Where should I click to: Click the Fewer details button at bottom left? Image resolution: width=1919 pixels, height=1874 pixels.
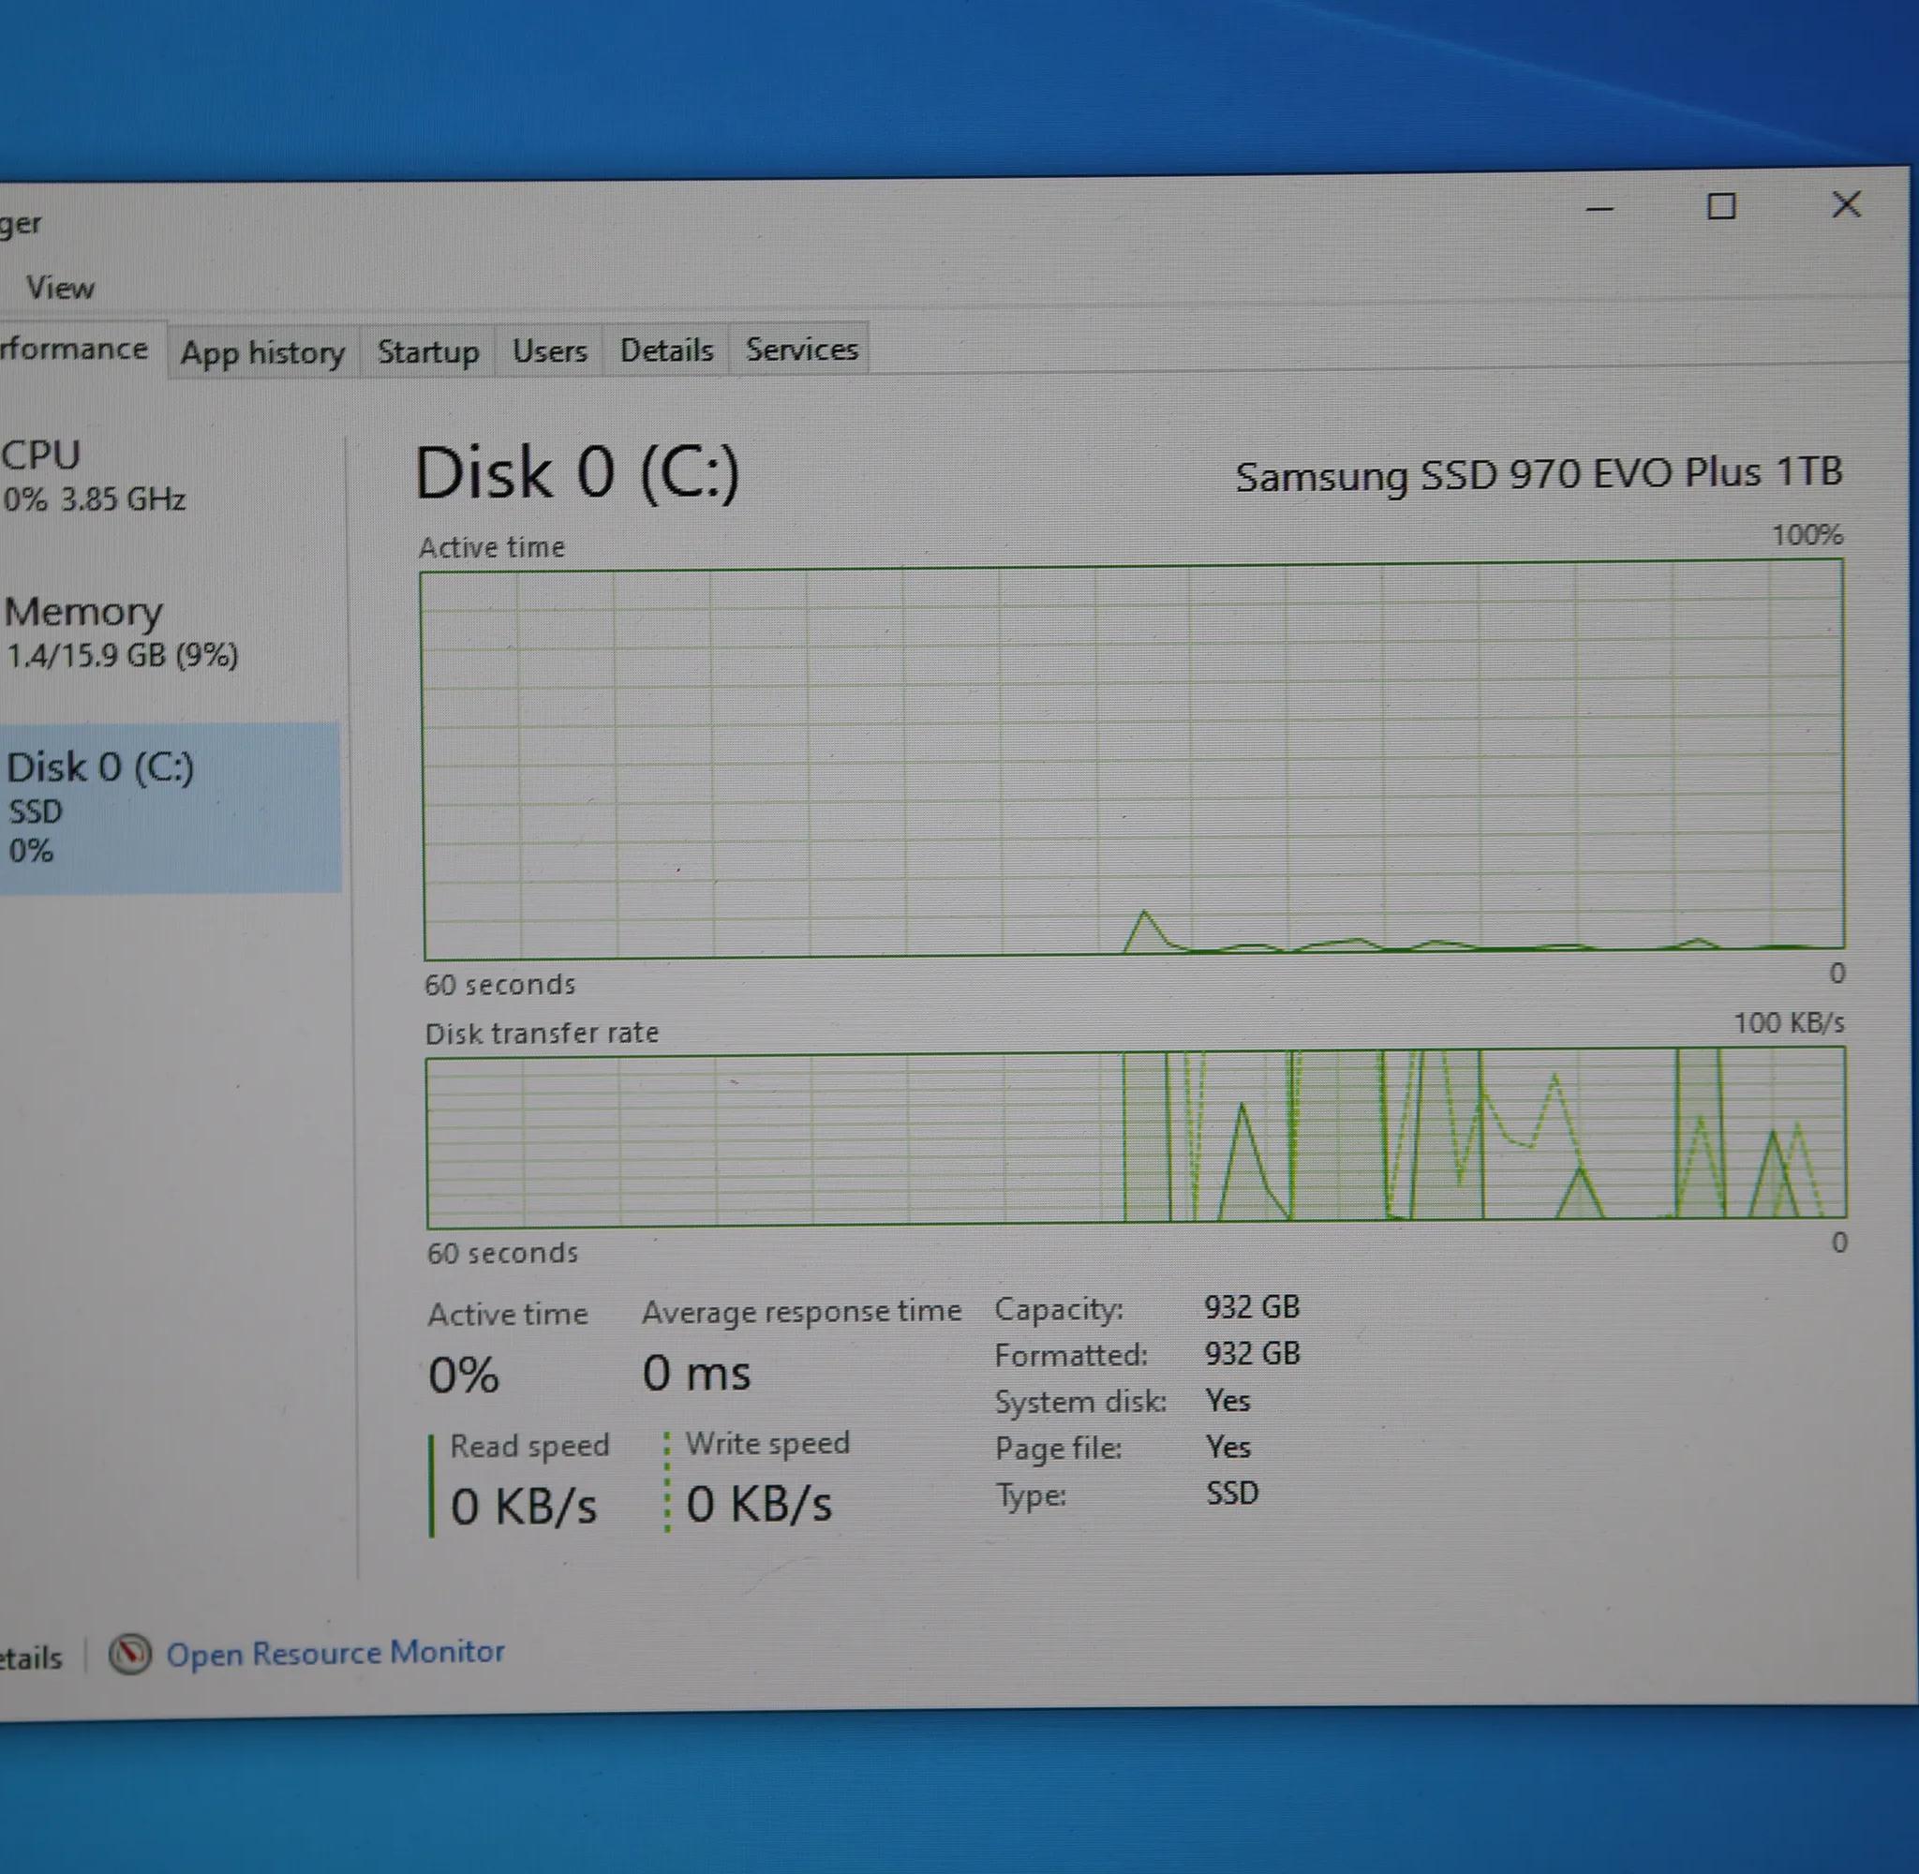pos(32,1658)
